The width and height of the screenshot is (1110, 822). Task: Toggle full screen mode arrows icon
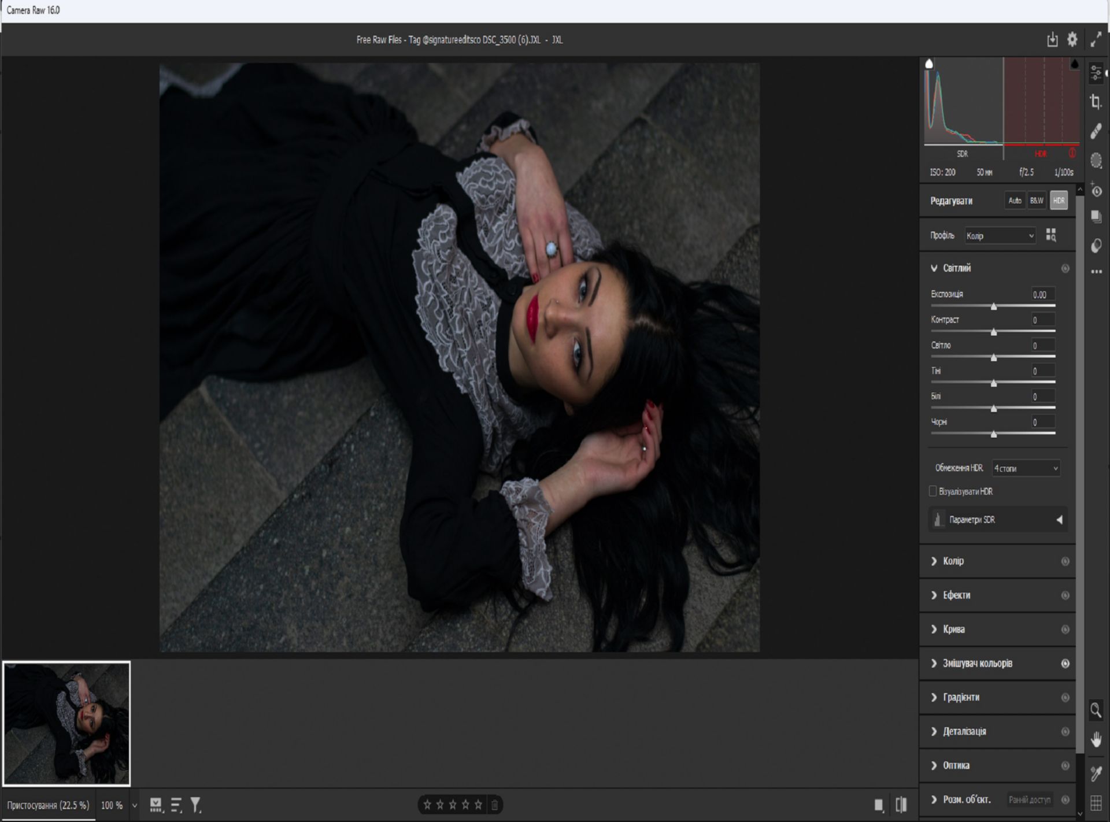tap(1096, 39)
